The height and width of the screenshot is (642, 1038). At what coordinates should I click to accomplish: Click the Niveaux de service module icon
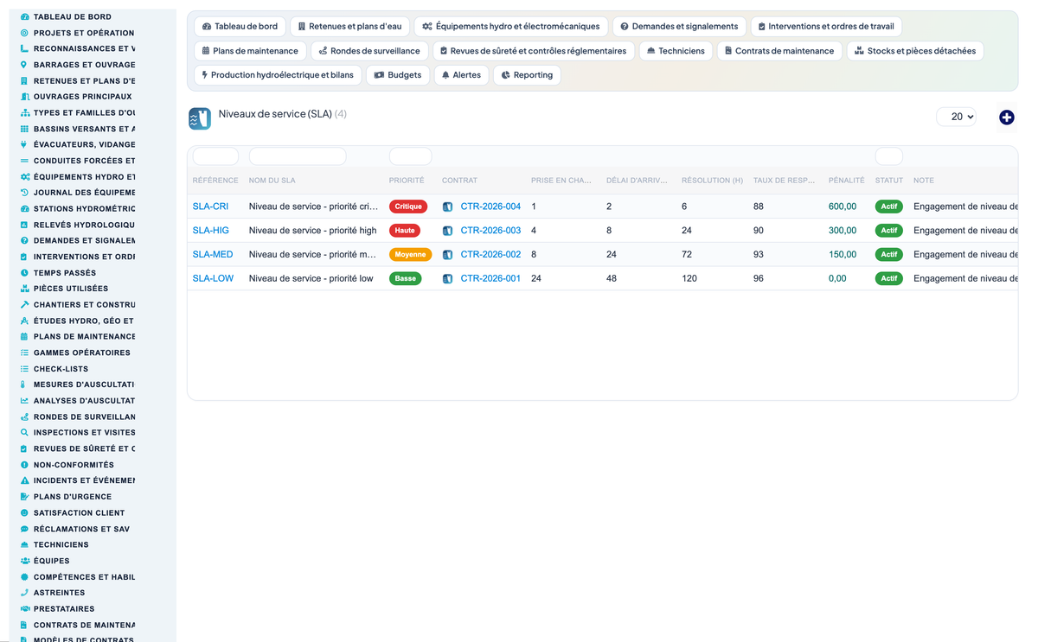[200, 118]
